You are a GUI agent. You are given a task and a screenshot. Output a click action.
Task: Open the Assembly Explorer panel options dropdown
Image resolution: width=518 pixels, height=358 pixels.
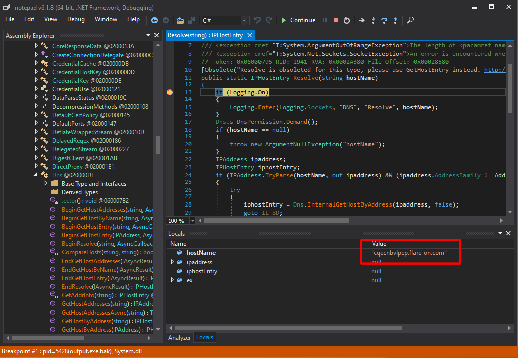pyautogui.click(x=148, y=35)
